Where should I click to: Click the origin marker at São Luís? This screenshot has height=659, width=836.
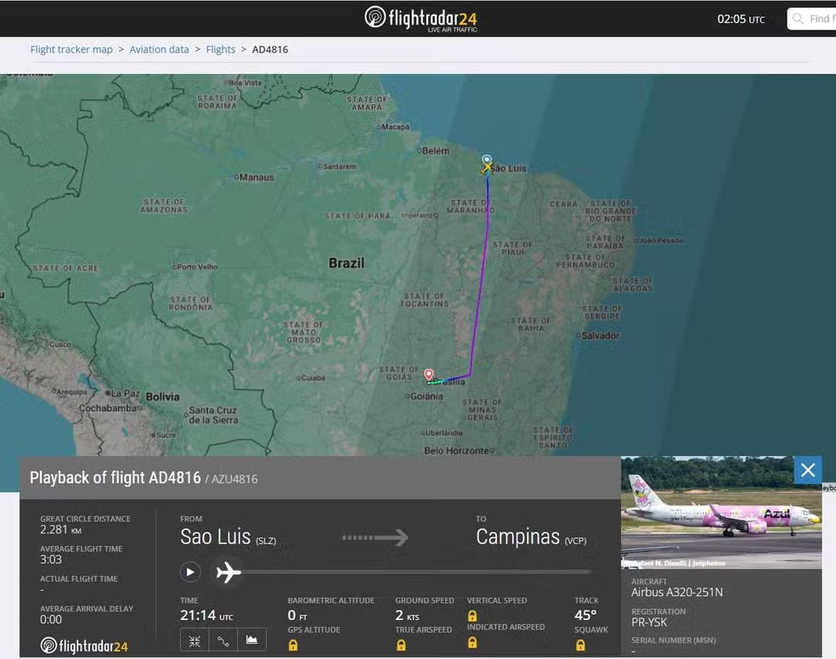[x=487, y=161]
